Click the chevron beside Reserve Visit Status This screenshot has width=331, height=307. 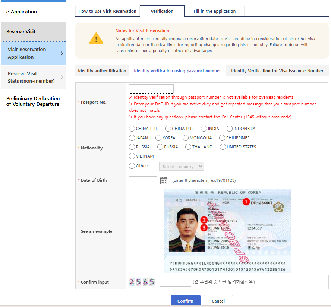click(62, 77)
